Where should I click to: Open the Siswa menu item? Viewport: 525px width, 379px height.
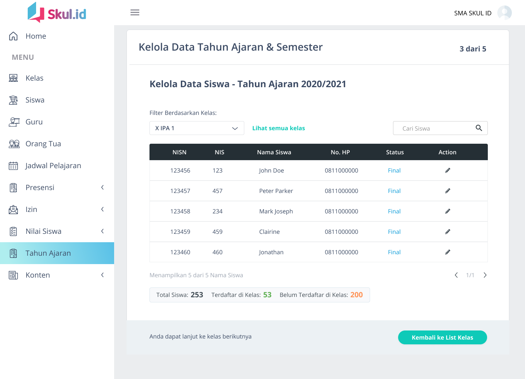(35, 100)
